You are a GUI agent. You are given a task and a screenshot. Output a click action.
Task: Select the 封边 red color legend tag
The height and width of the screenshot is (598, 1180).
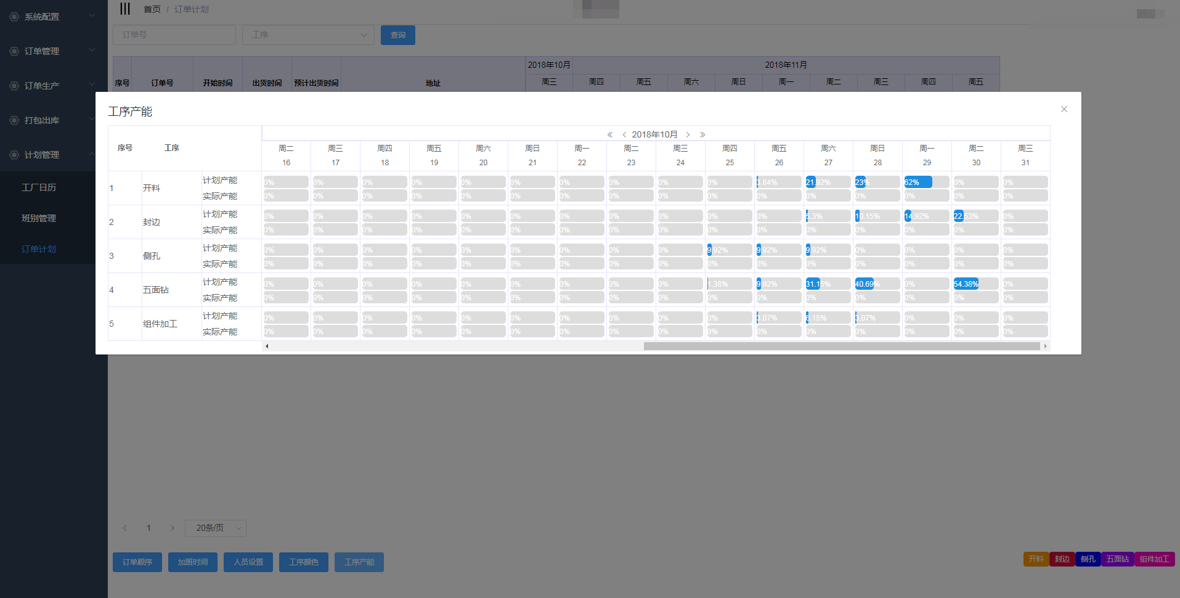click(1062, 559)
